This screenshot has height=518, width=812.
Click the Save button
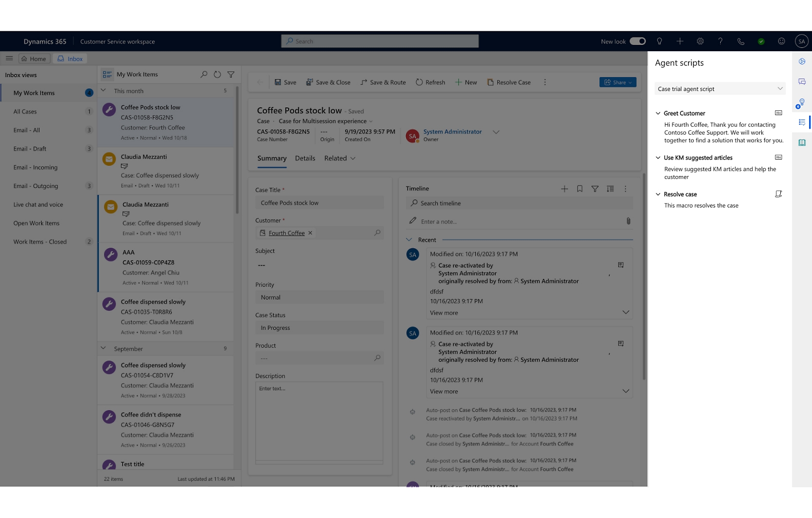click(x=285, y=82)
